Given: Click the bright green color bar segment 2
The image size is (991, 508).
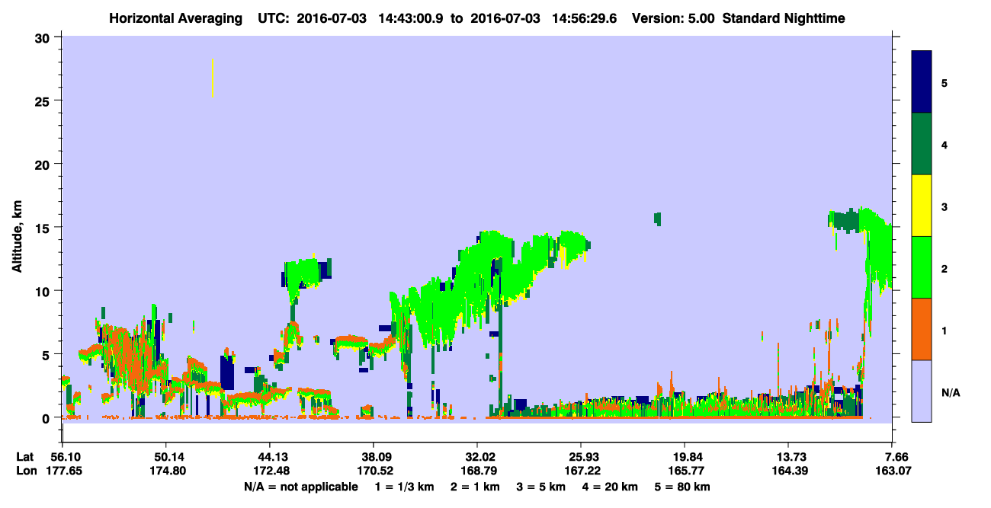Looking at the screenshot, I should [x=922, y=267].
